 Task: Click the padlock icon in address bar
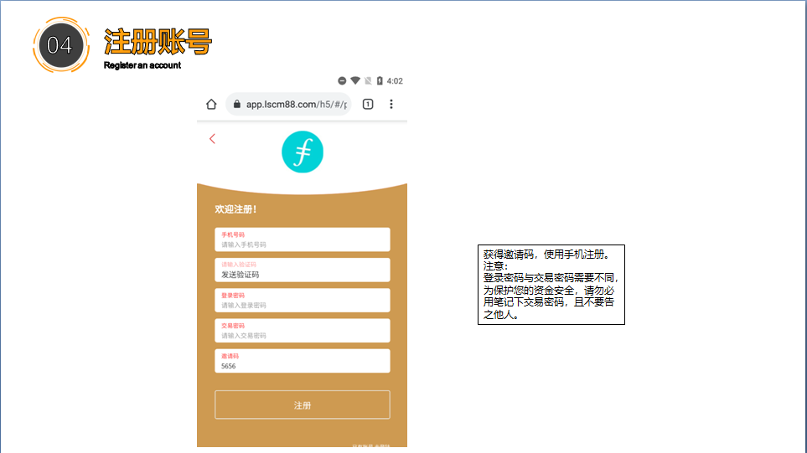(237, 105)
